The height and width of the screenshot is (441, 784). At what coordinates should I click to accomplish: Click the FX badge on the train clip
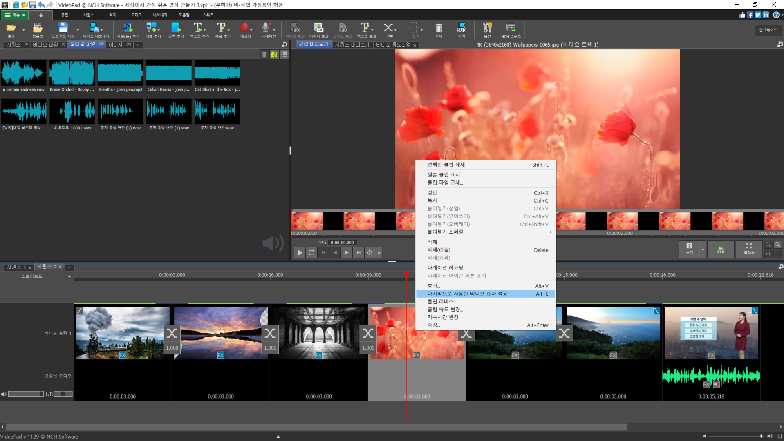tap(123, 355)
